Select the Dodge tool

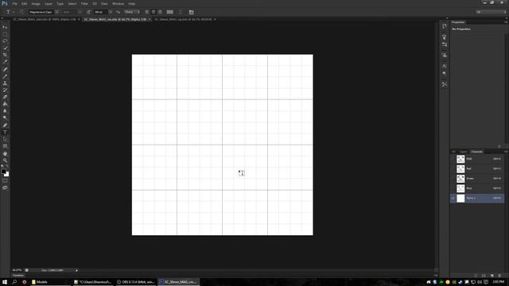point(5,118)
